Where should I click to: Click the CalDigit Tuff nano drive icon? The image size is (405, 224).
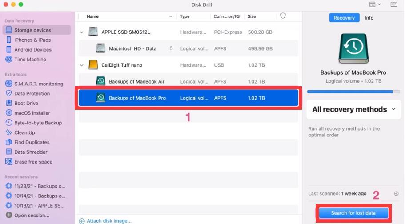(x=93, y=65)
